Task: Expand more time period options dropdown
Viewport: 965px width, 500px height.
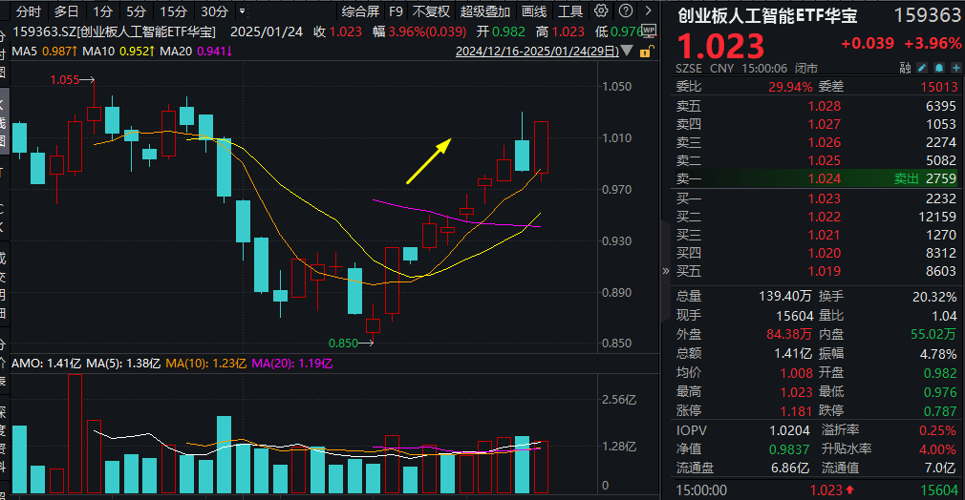Action: (x=243, y=11)
